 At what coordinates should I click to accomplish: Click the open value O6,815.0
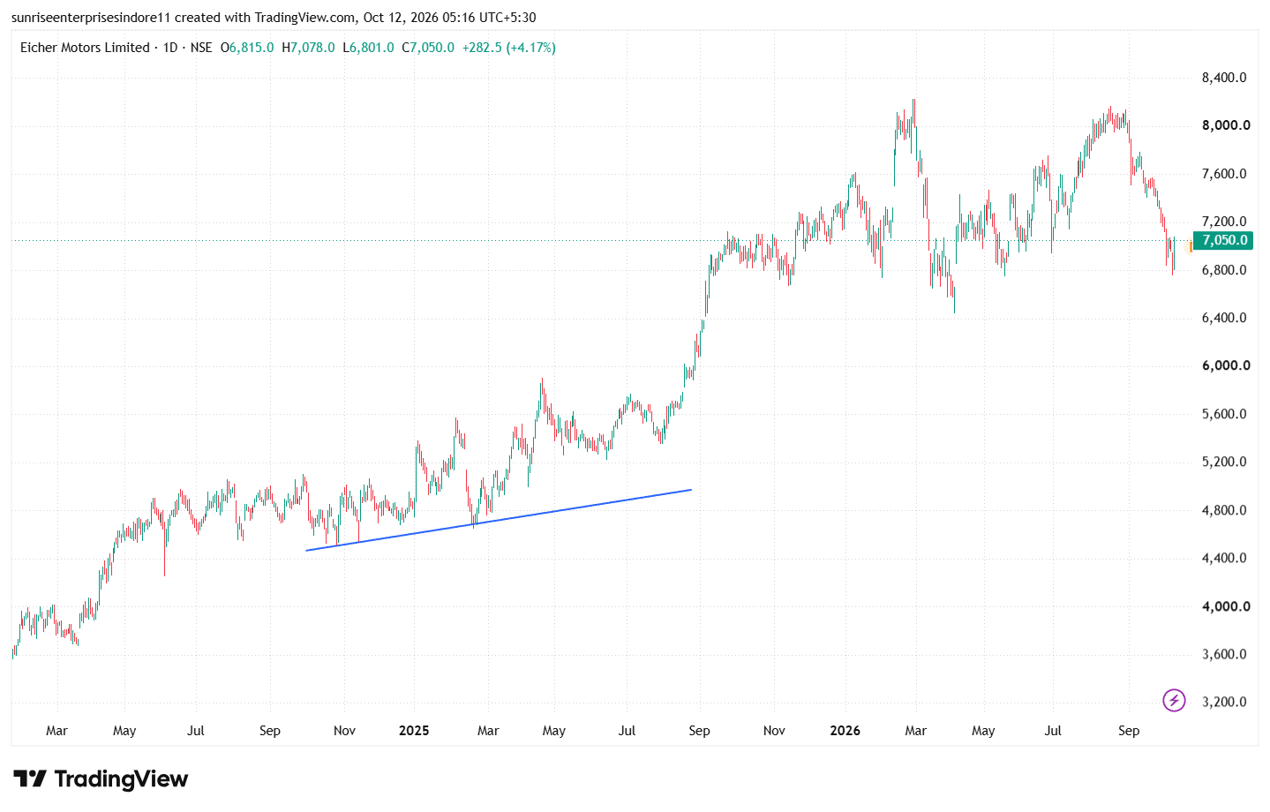pos(247,48)
